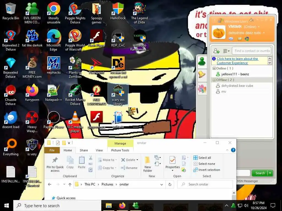Select the scary ass library icon
The height and width of the screenshot is (211, 282).
pyautogui.click(x=118, y=95)
